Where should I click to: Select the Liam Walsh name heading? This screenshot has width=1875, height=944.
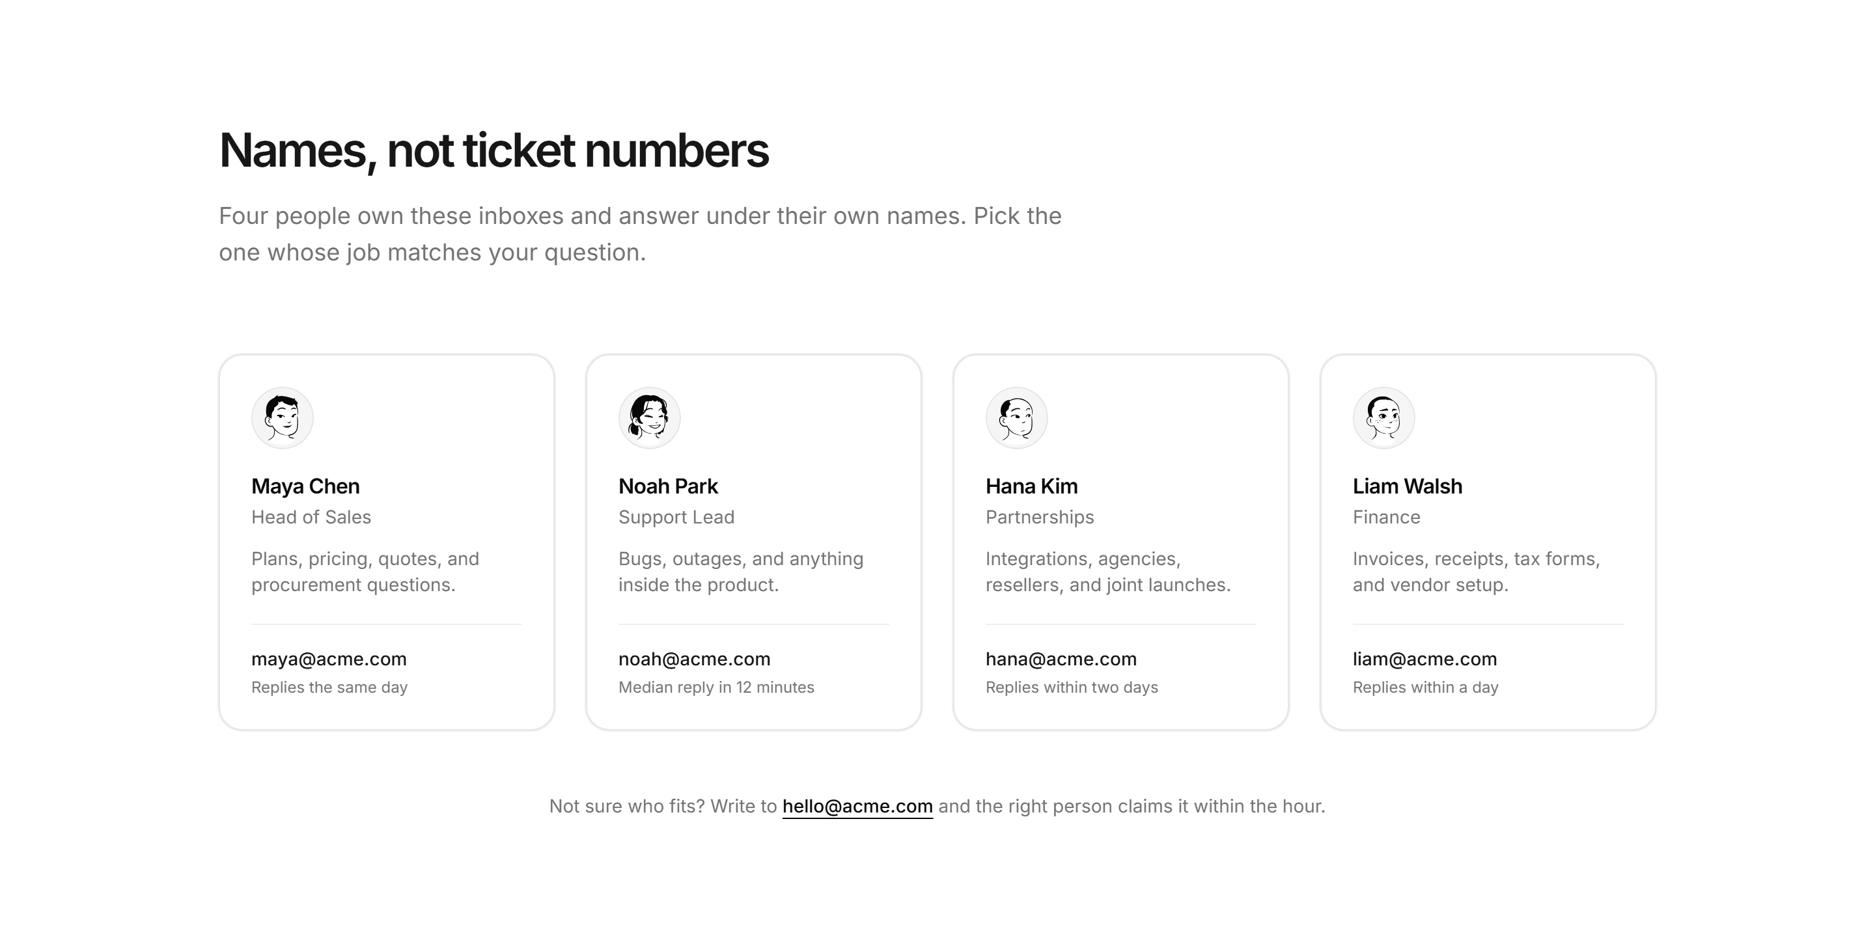point(1407,486)
